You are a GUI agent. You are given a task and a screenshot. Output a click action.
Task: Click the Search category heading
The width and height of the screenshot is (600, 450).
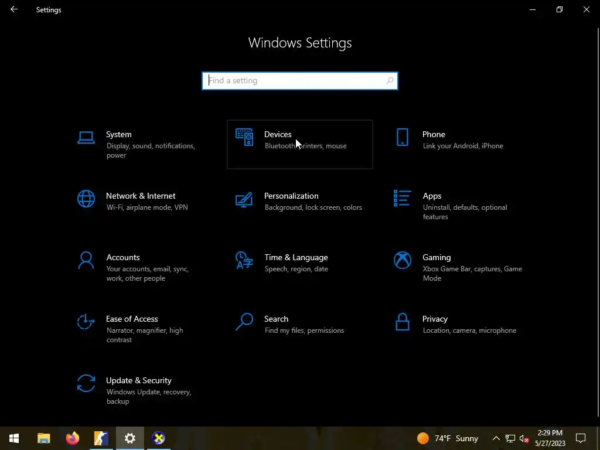(277, 319)
